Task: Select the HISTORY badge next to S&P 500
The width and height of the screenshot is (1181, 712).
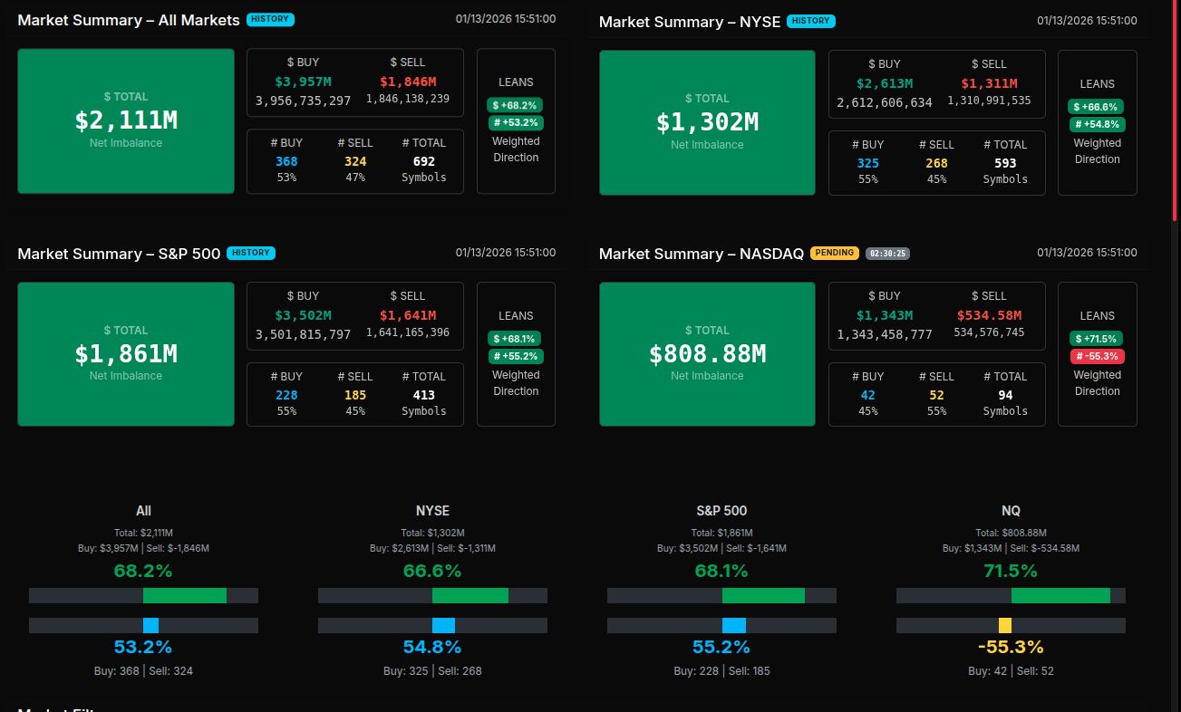Action: (x=251, y=253)
